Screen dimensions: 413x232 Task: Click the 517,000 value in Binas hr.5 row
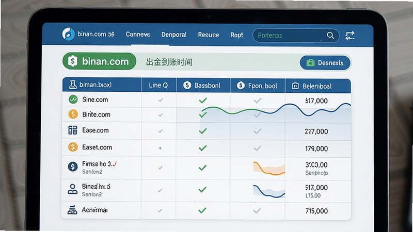(316, 188)
